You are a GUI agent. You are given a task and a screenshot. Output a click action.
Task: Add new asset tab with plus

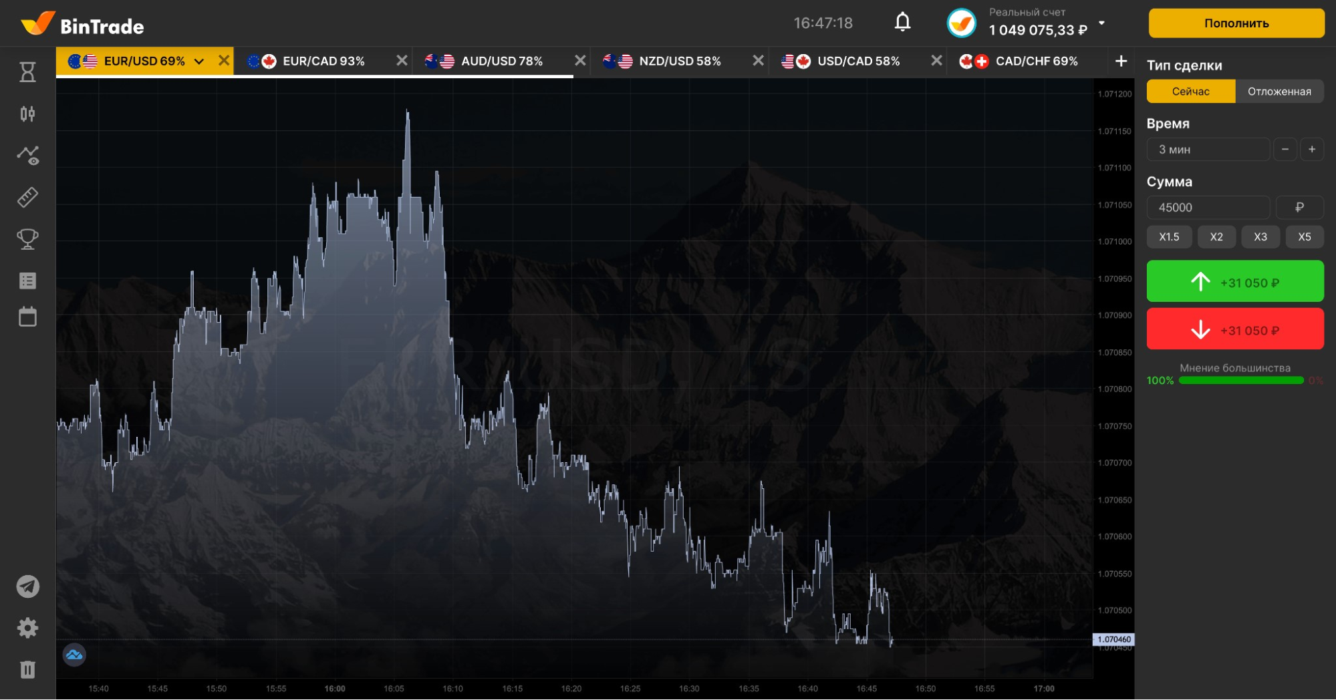pyautogui.click(x=1121, y=61)
